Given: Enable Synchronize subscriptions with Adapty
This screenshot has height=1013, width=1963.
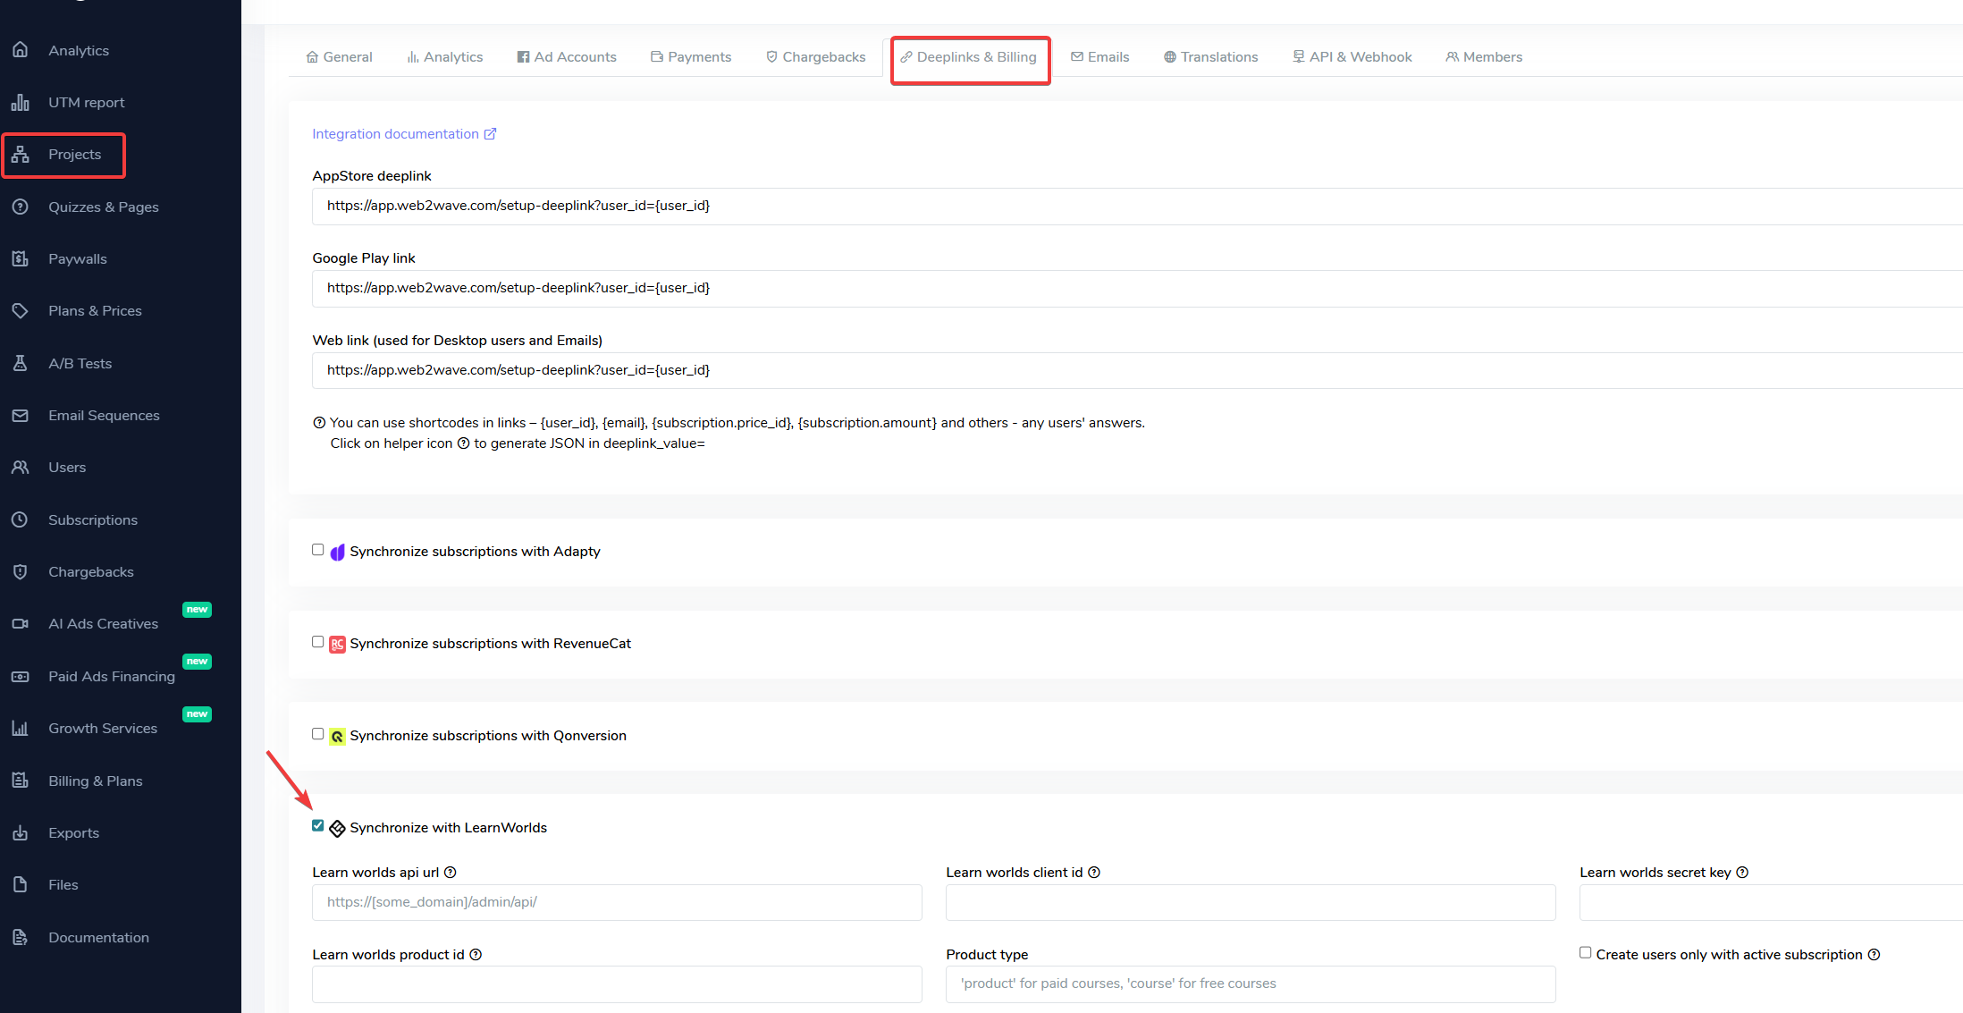Looking at the screenshot, I should click(x=317, y=550).
